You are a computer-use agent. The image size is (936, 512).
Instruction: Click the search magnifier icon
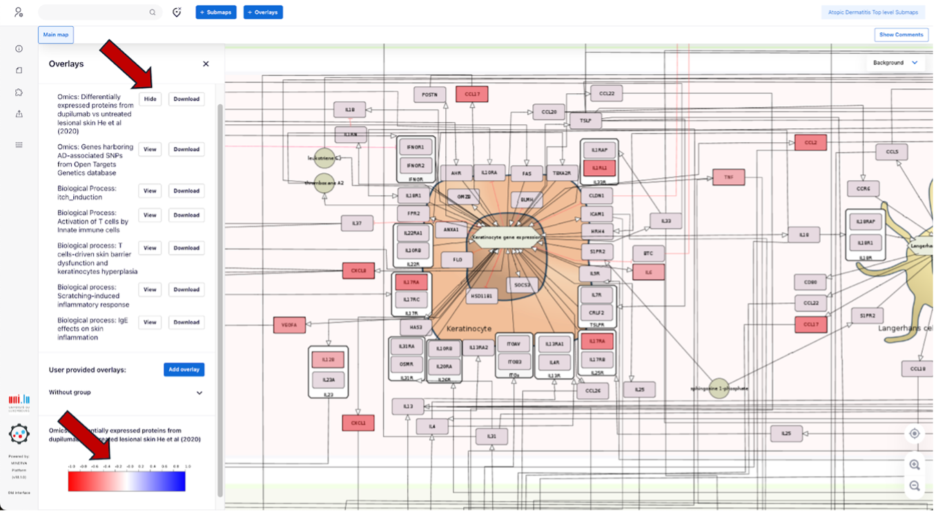pyautogui.click(x=153, y=12)
